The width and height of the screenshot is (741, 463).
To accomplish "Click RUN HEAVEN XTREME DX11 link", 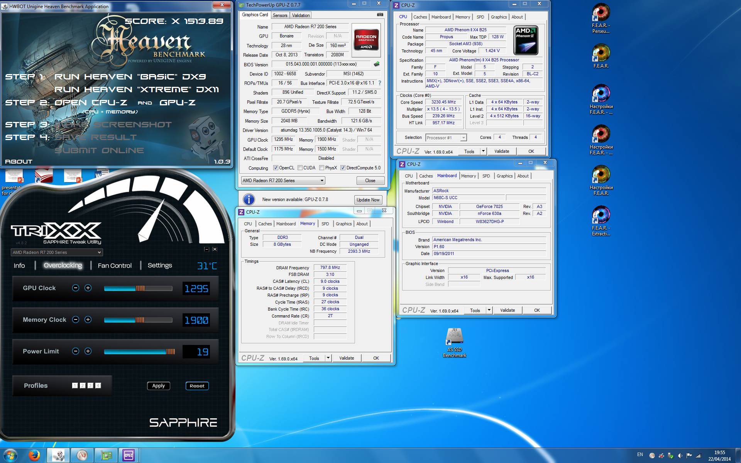I will tap(137, 90).
